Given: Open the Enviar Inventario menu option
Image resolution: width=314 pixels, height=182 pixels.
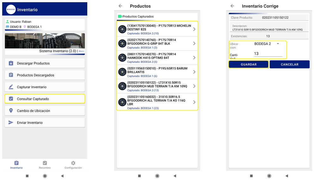Looking at the screenshot, I should [x=45, y=122].
